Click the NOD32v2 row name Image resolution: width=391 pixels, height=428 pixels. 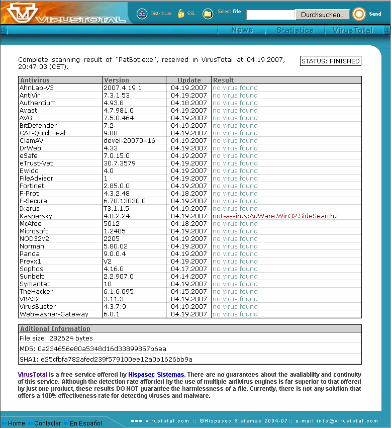click(x=34, y=238)
